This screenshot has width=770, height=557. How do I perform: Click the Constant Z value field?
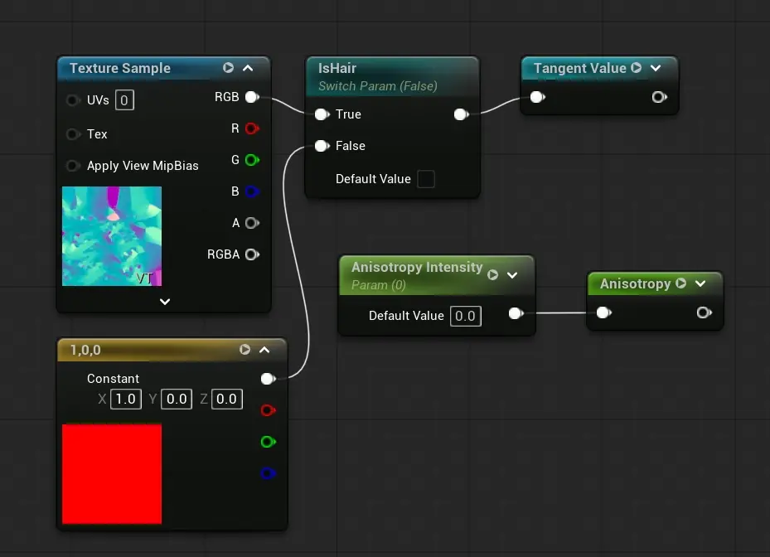pyautogui.click(x=227, y=399)
